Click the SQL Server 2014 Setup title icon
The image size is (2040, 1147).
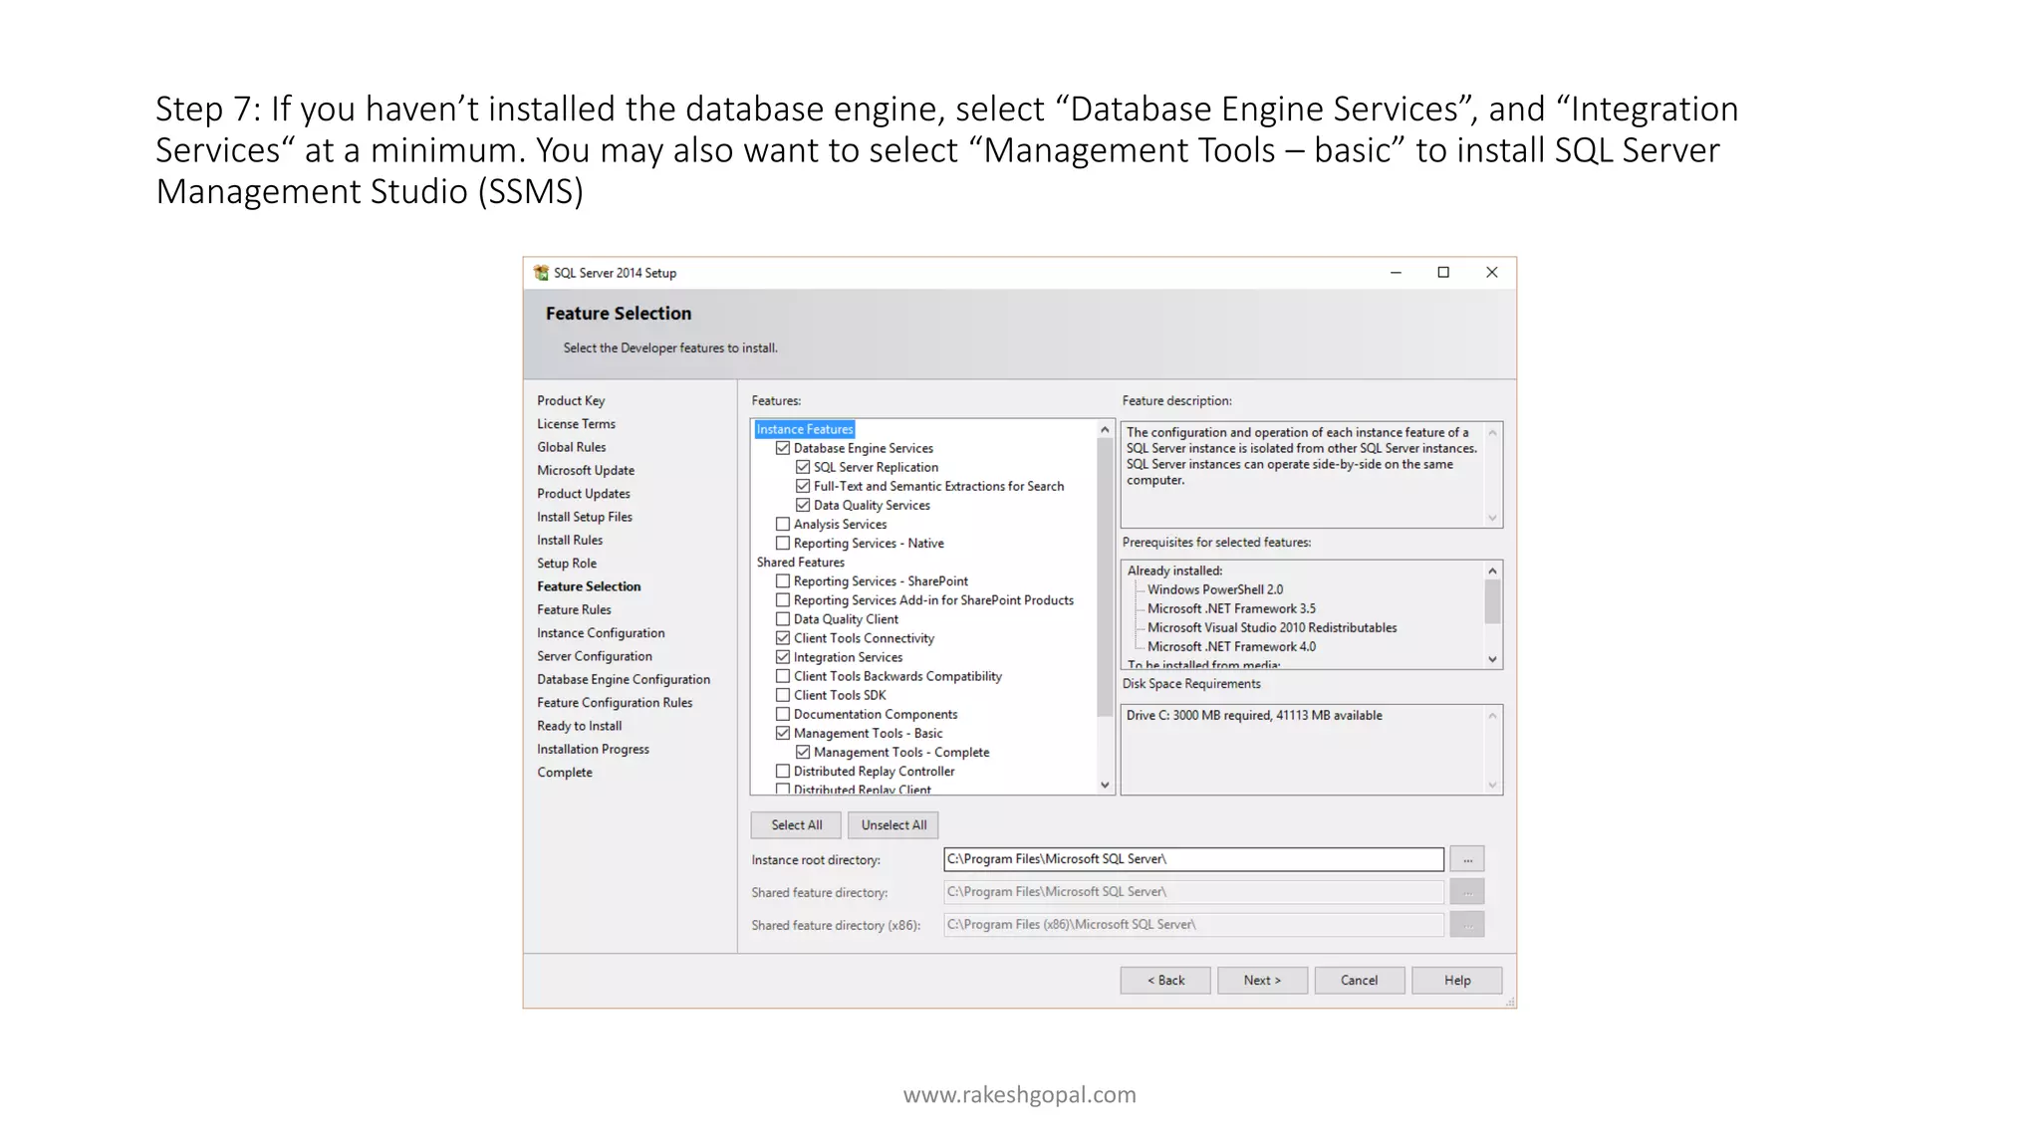click(x=541, y=273)
